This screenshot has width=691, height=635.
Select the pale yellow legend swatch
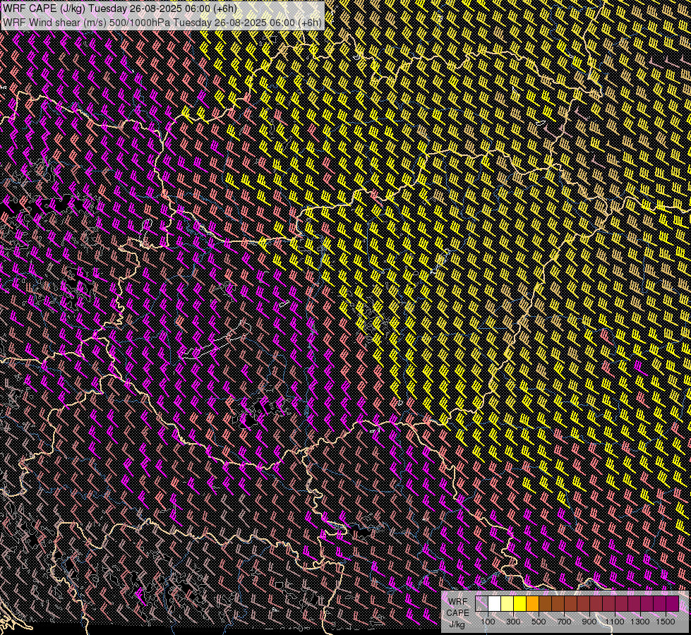tap(507, 603)
